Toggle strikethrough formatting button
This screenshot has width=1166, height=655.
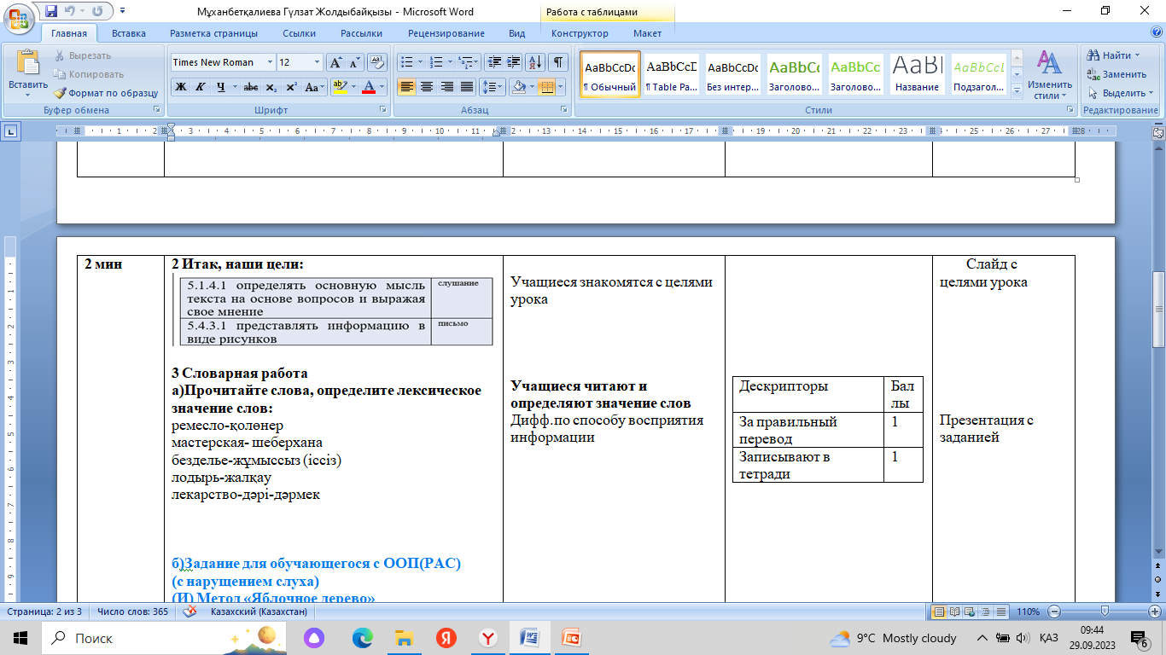(x=250, y=87)
